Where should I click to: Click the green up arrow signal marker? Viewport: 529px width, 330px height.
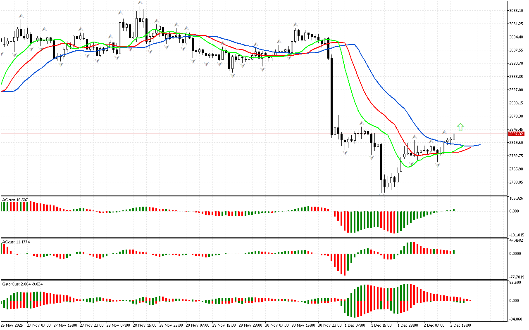(460, 127)
